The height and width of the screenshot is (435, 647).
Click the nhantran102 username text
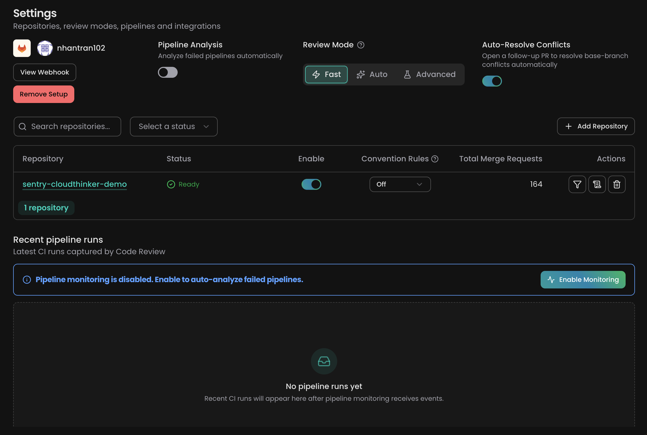(81, 48)
